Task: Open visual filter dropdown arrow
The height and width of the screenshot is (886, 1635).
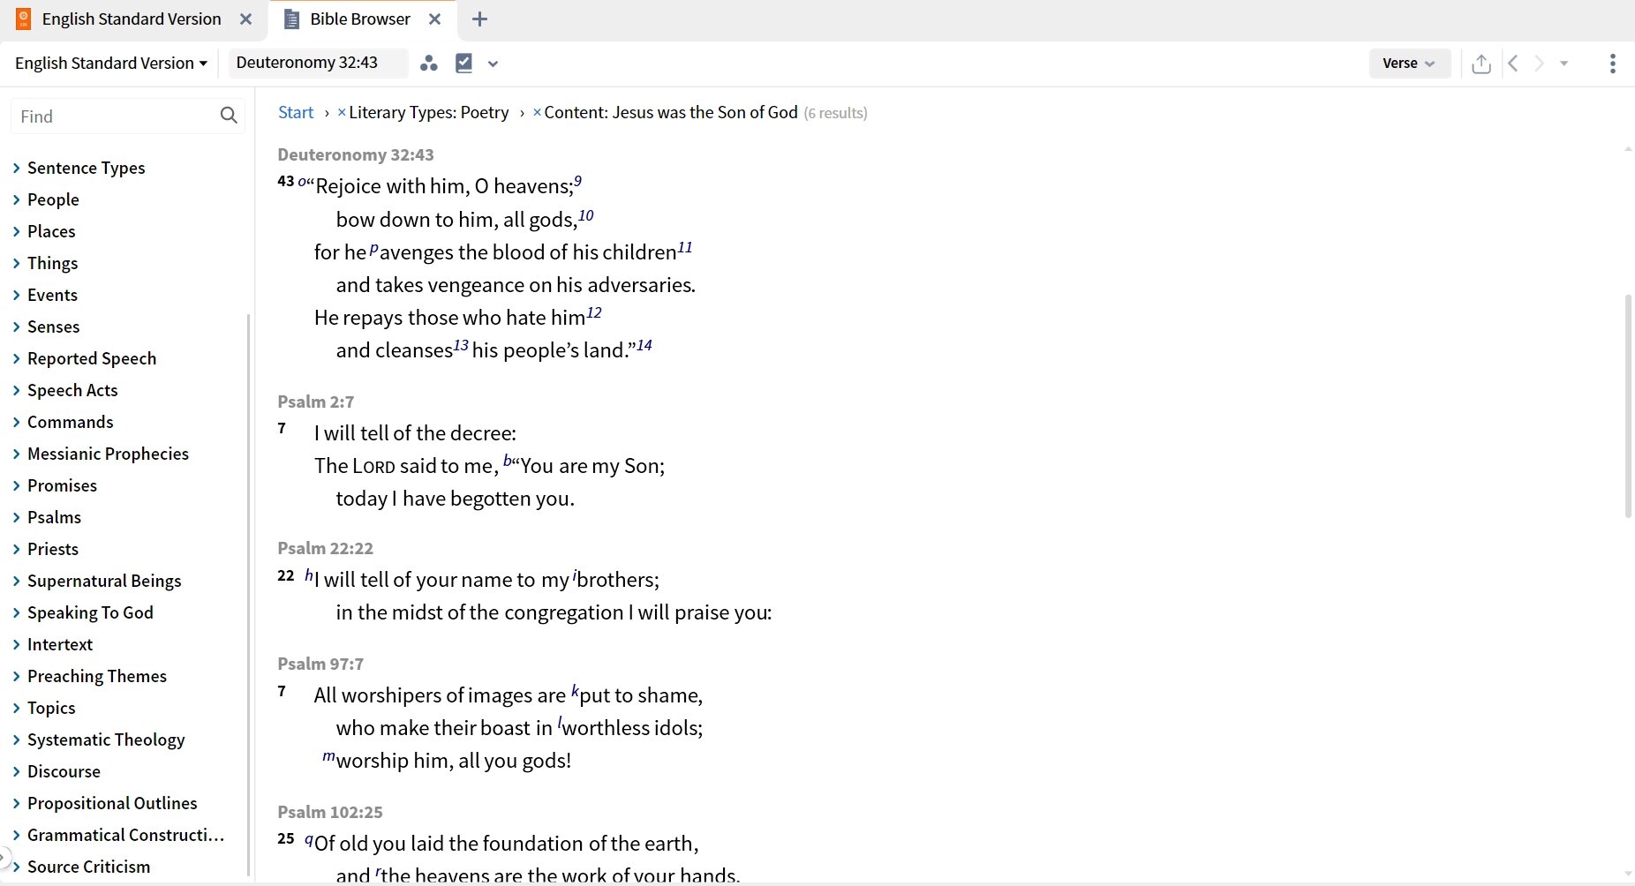Action: [493, 64]
